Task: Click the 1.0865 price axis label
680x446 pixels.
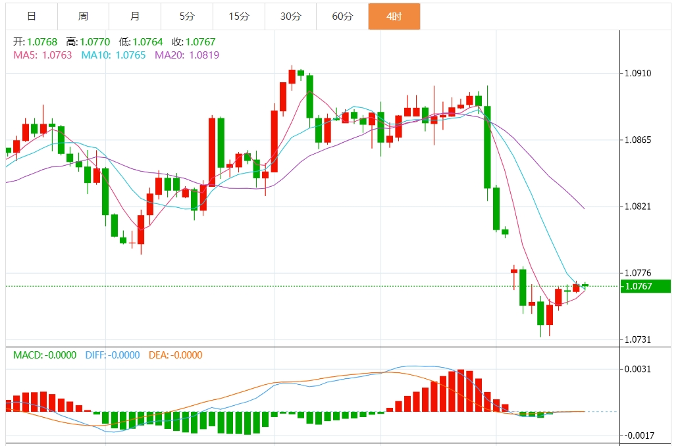Action: click(x=638, y=140)
